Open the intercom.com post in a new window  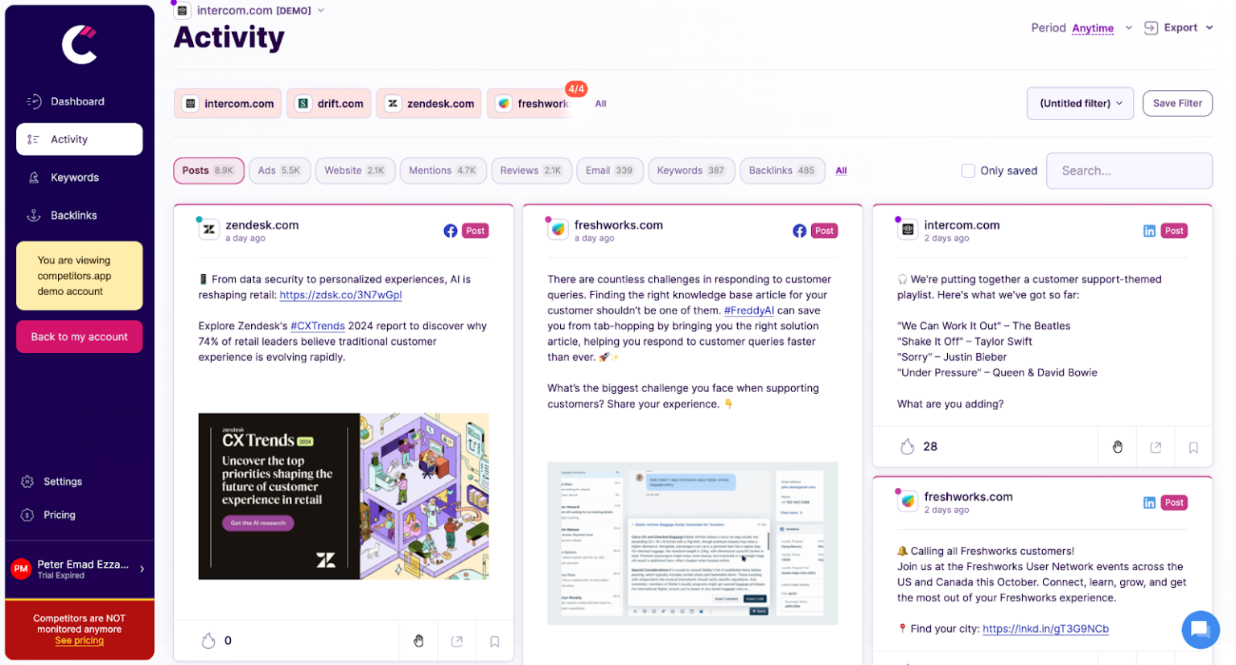pos(1155,447)
